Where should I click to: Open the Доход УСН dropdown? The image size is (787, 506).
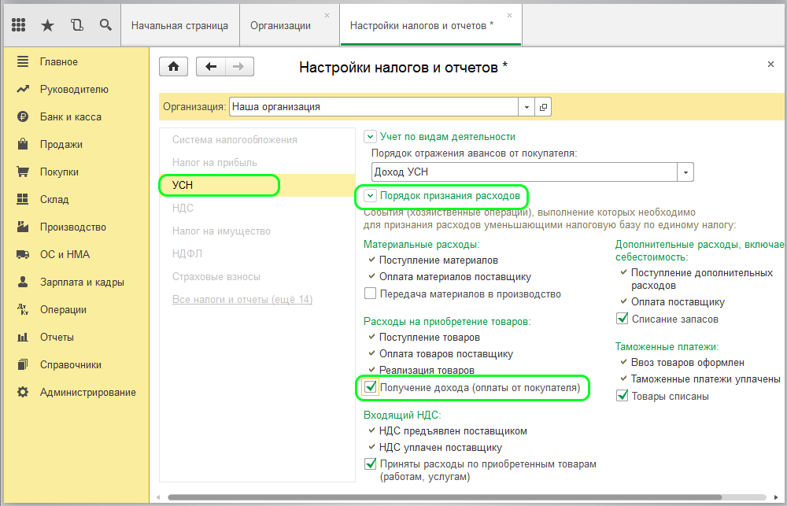click(x=685, y=171)
